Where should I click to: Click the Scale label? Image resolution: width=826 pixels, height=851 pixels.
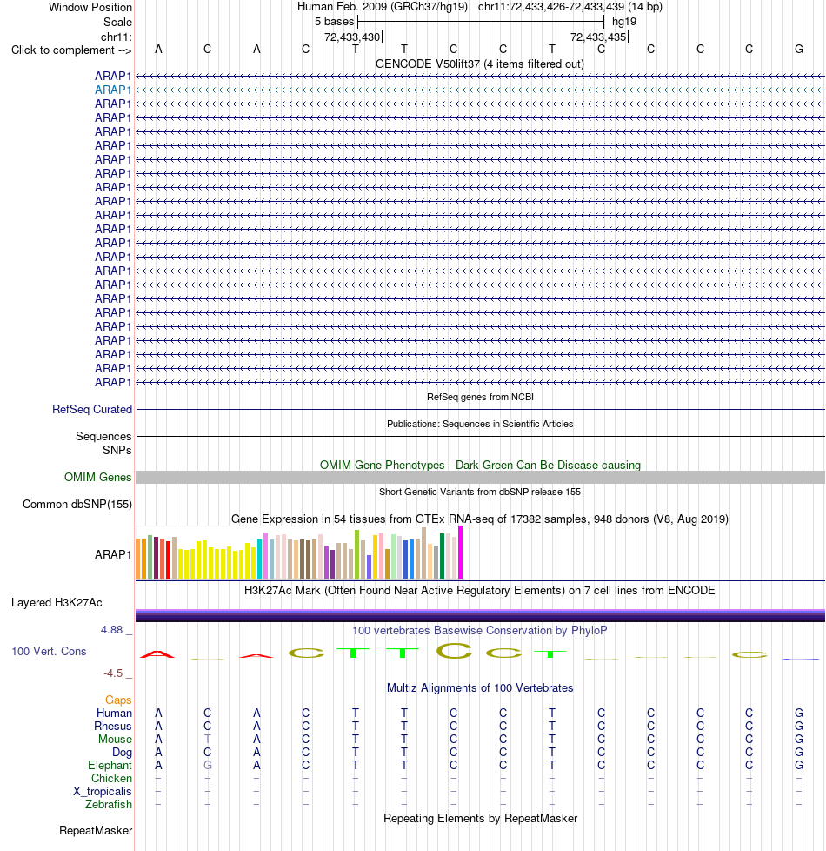click(x=117, y=23)
